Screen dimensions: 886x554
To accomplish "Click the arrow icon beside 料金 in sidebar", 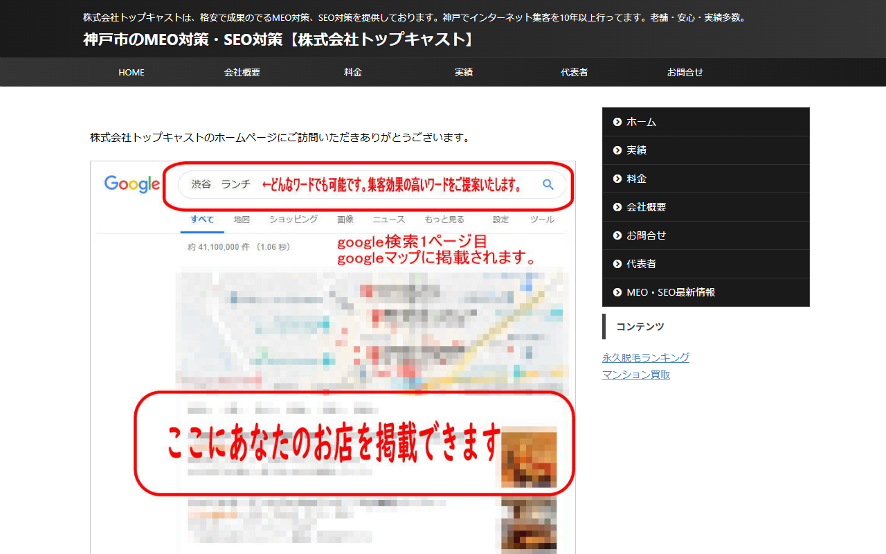I will pos(617,179).
